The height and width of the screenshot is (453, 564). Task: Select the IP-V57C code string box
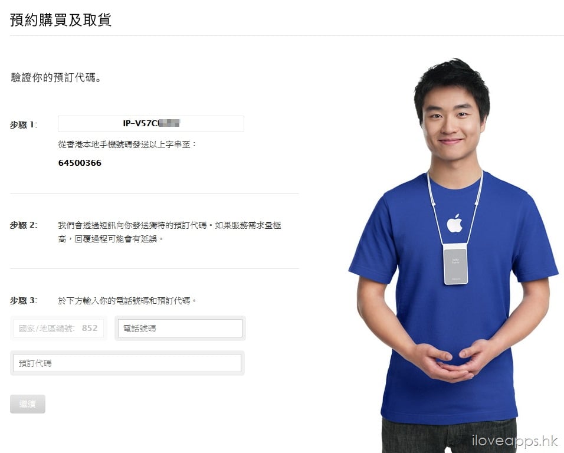(150, 124)
